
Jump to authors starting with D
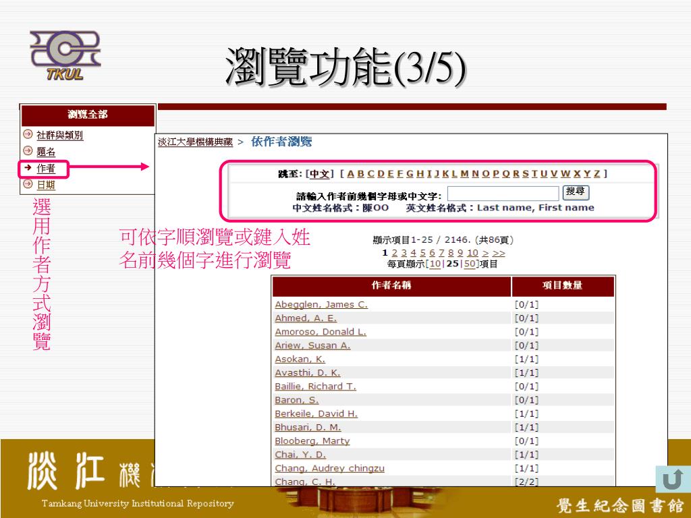(x=381, y=173)
